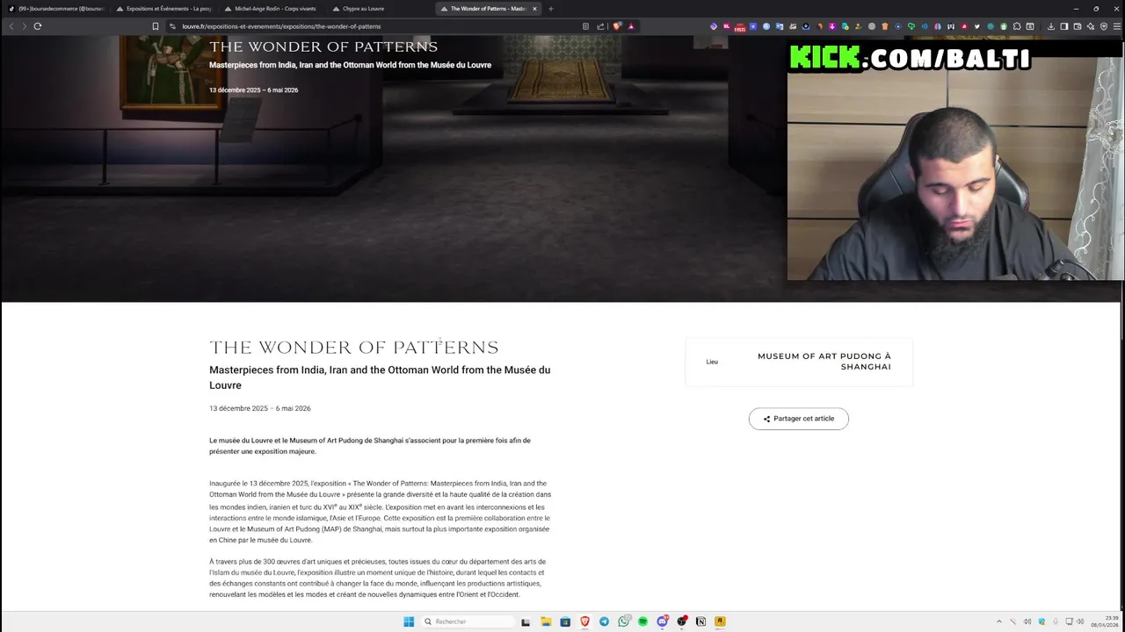
Task: Open Notion from the taskbar
Action: click(x=701, y=621)
